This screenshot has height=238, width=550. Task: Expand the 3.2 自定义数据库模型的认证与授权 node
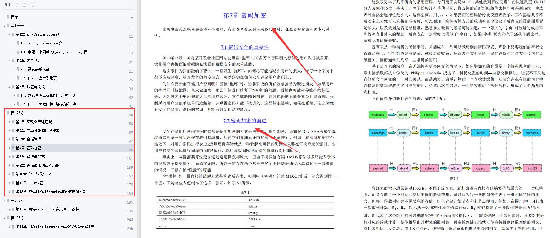(x=14, y=104)
